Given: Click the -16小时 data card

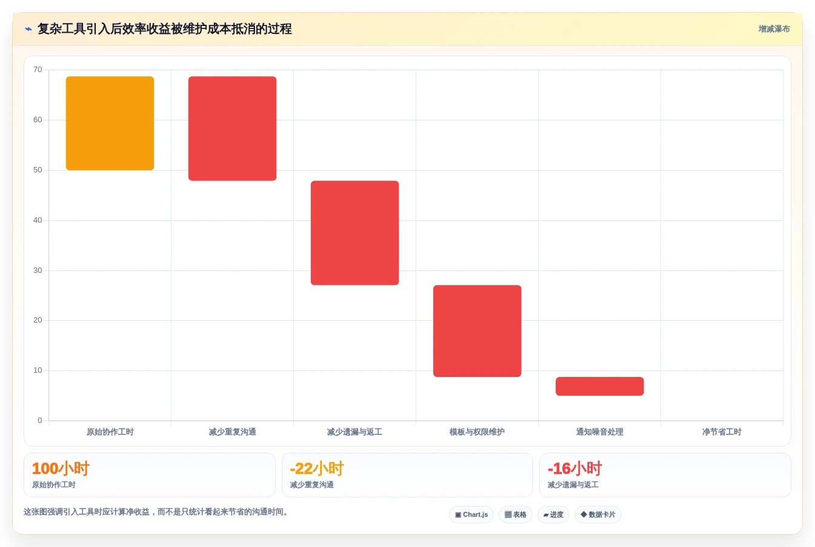Looking at the screenshot, I should pyautogui.click(x=665, y=475).
